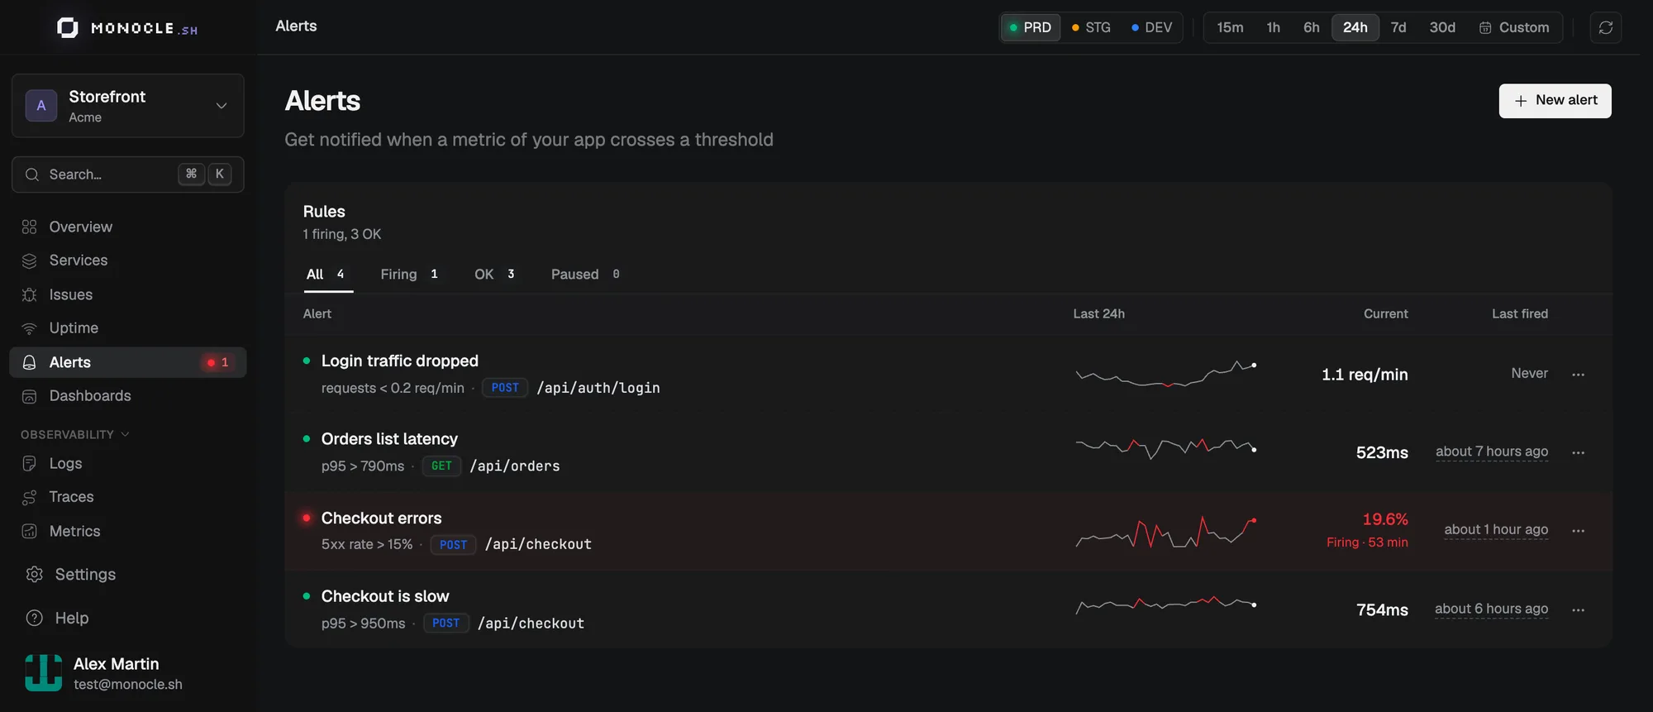
Task: Set time range to 7d
Action: tap(1398, 27)
